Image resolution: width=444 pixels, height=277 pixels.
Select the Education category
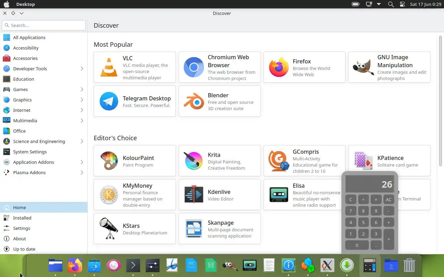coord(44,79)
